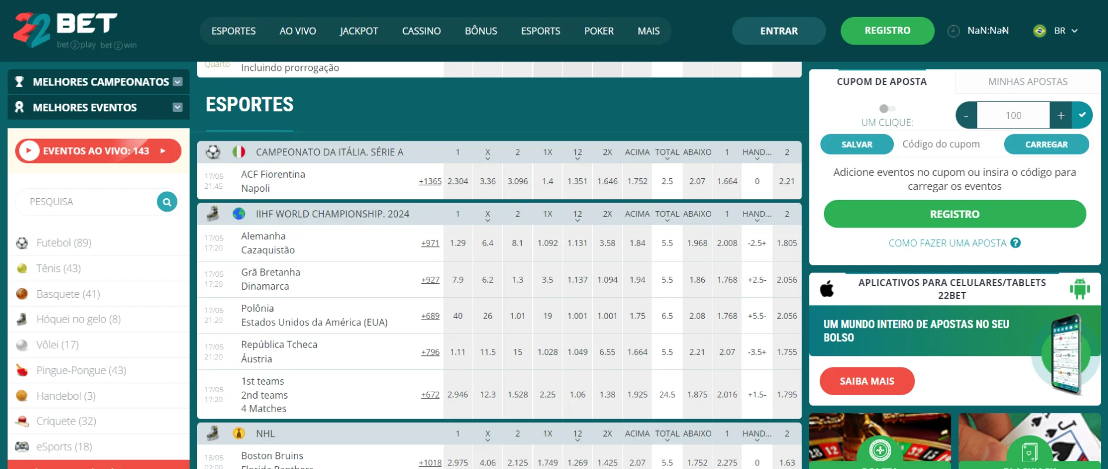Open +1365 markets for Fiorentina vs Napoli
Viewport: 1108px width, 469px height.
click(x=430, y=181)
